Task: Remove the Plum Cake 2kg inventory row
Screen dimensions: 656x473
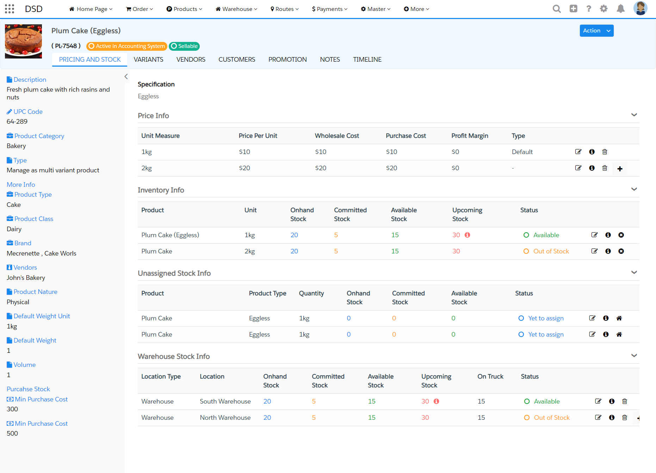Action: (621, 251)
